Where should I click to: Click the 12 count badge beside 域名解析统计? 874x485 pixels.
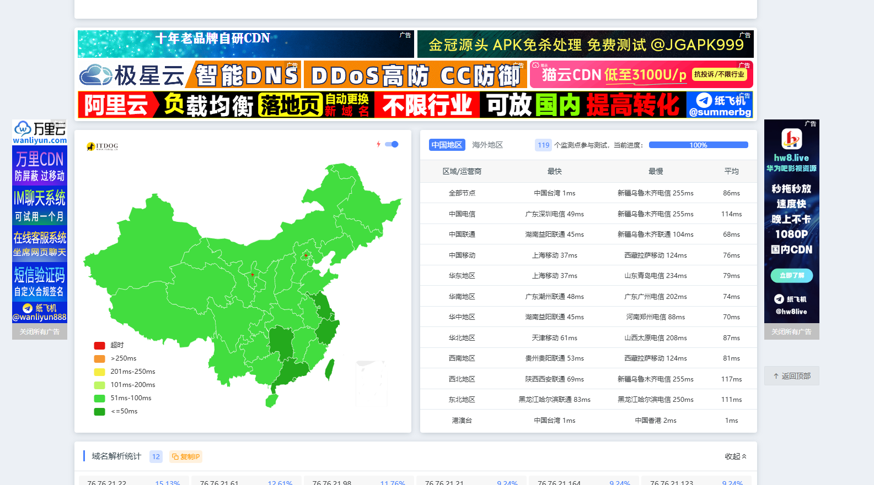[156, 456]
